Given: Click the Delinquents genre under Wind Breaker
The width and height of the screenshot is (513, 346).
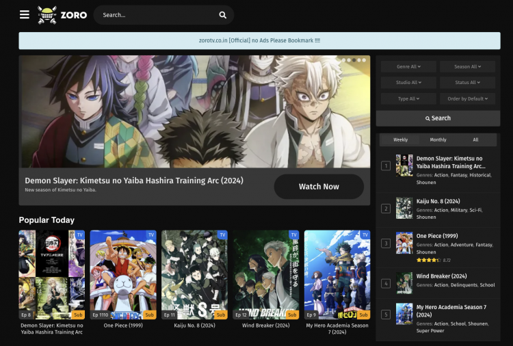Looking at the screenshot, I should (464, 285).
